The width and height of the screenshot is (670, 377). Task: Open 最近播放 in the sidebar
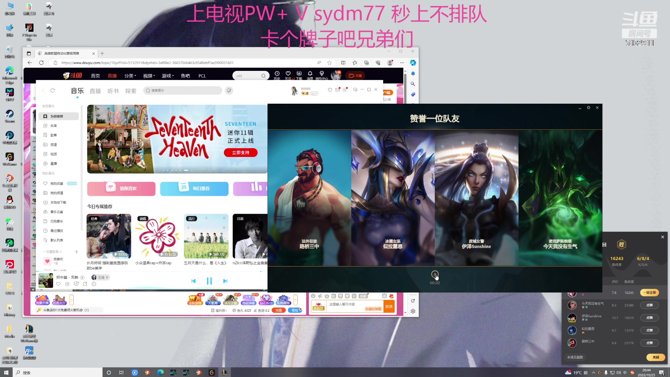pos(59,231)
